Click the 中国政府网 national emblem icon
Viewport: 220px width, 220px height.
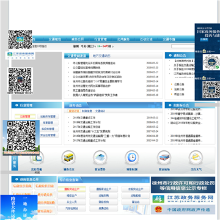158,210
